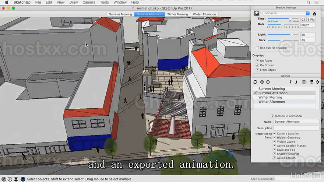Click the scene Description field
This screenshot has width=324, height=182.
coord(296,128)
